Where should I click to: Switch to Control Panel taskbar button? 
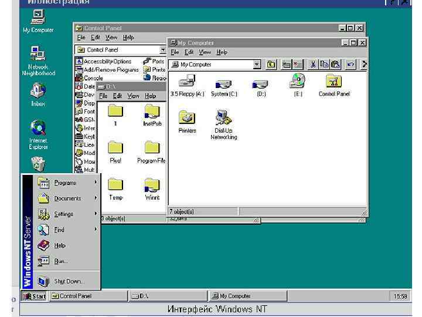tap(88, 296)
